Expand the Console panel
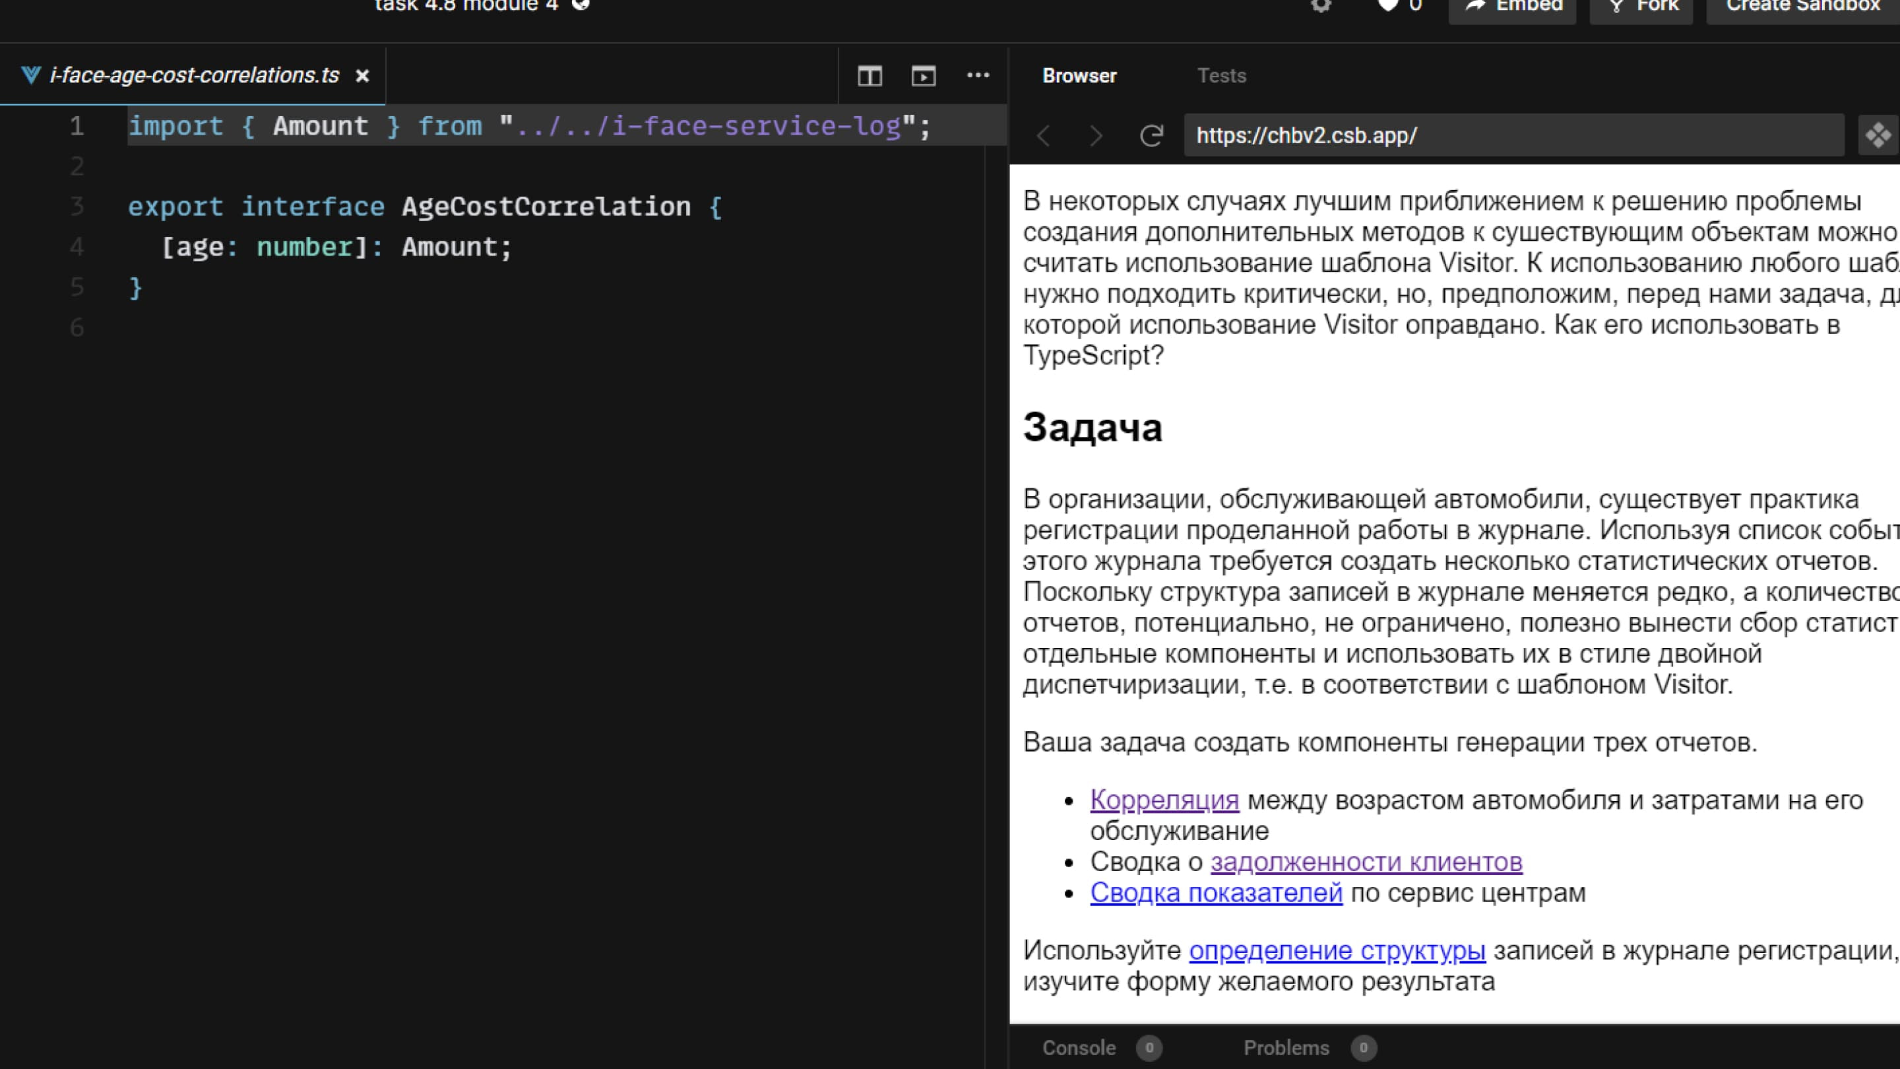The width and height of the screenshot is (1900, 1069). [1079, 1048]
